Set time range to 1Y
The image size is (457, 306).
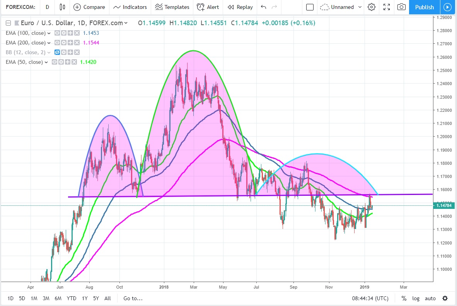(x=85, y=298)
